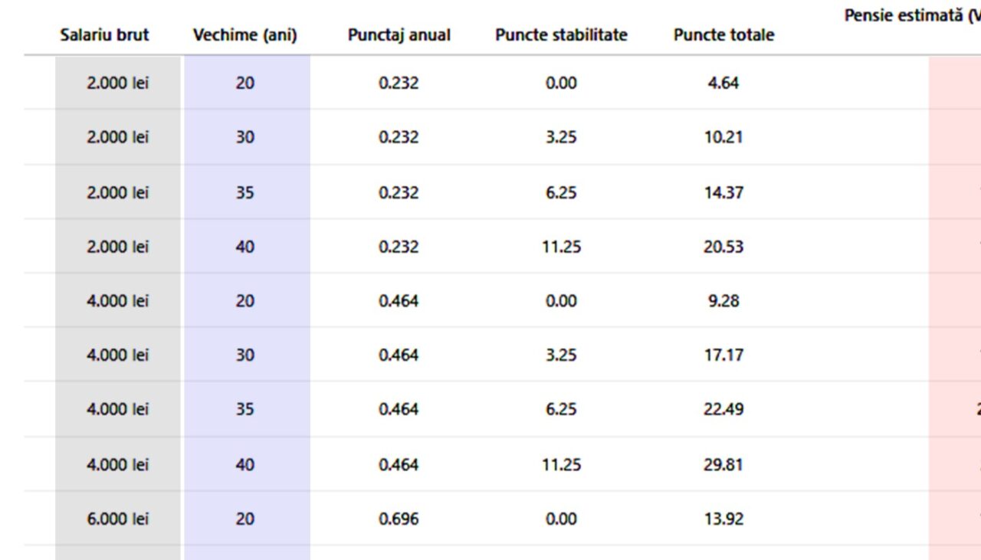
Task: Click the Vechime (ani) column header
Action: pos(244,35)
